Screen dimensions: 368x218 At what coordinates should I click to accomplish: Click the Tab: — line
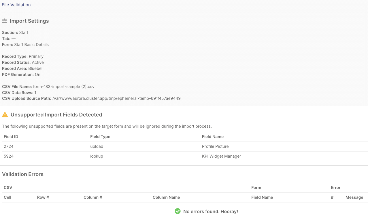(x=9, y=39)
